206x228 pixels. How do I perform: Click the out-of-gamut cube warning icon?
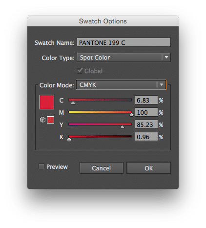pyautogui.click(x=42, y=120)
